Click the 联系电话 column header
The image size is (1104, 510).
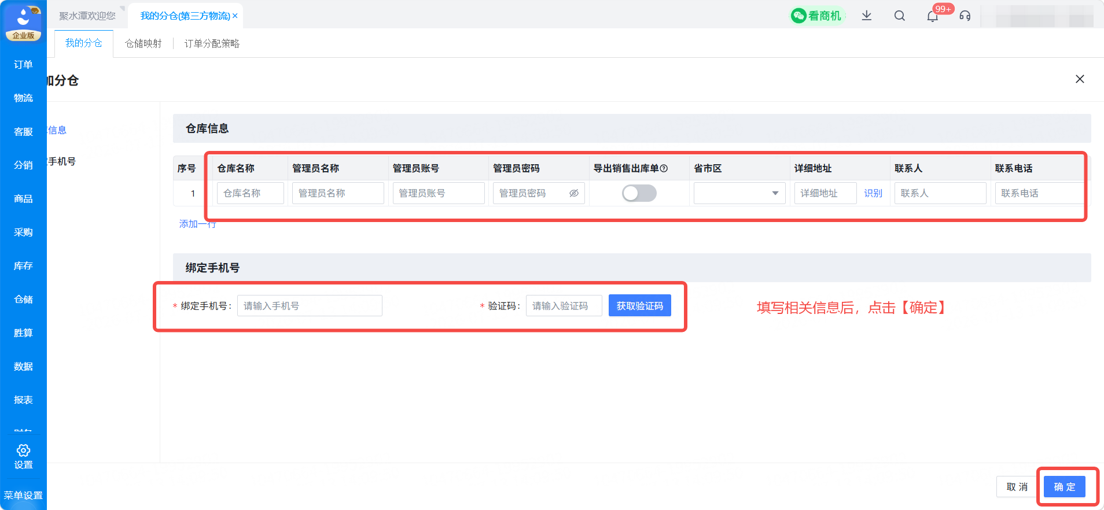tap(1014, 168)
